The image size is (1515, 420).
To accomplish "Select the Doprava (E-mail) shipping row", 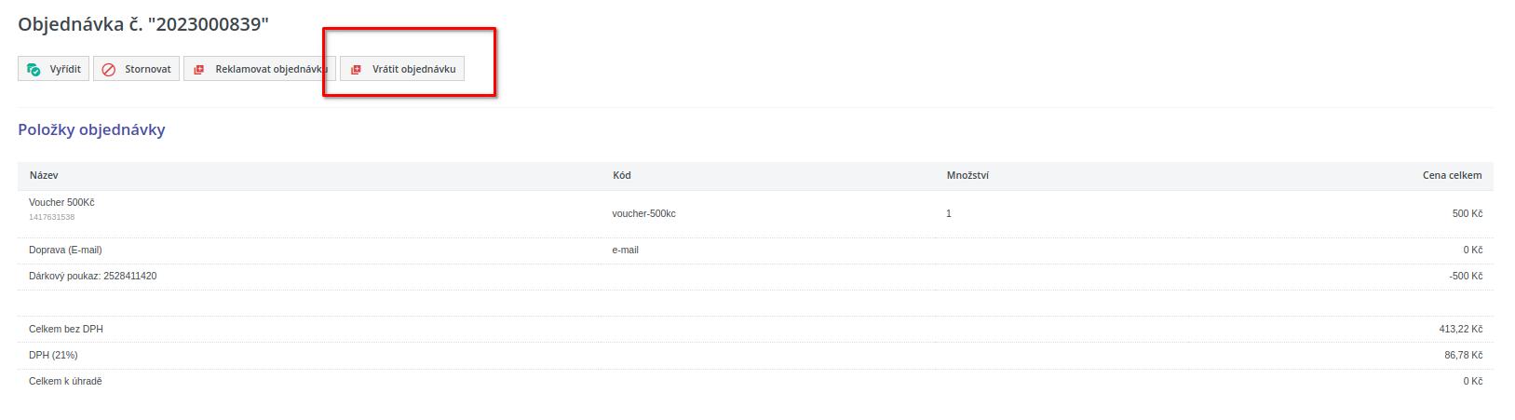I will [65, 251].
